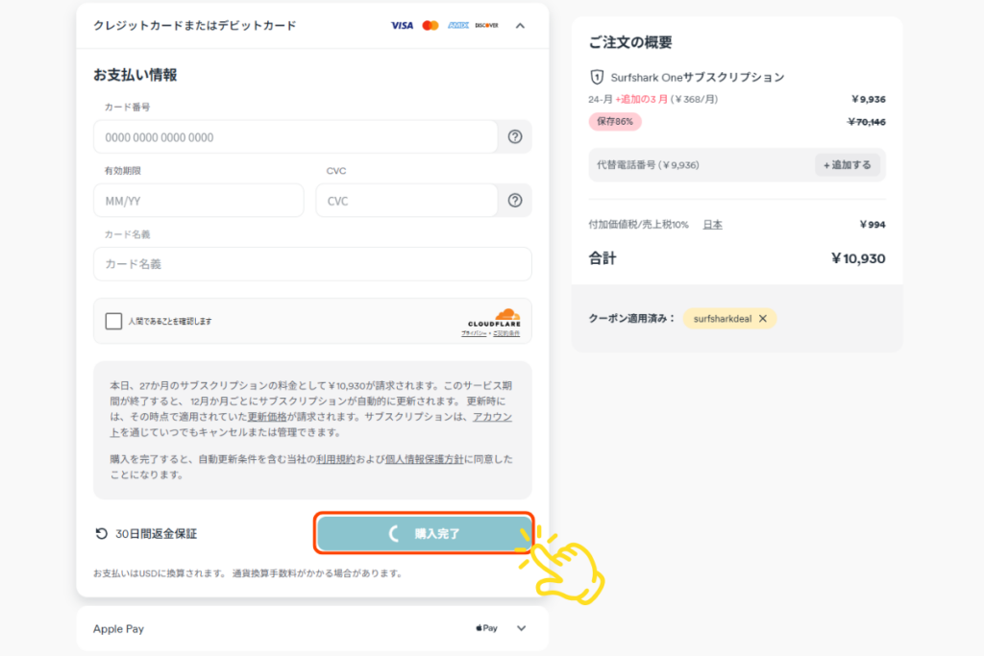
Task: Expand the Apple Pay payment option
Action: pyautogui.click(x=522, y=628)
